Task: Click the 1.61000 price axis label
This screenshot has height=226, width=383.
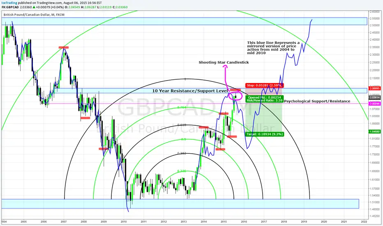Action: pos(375,180)
